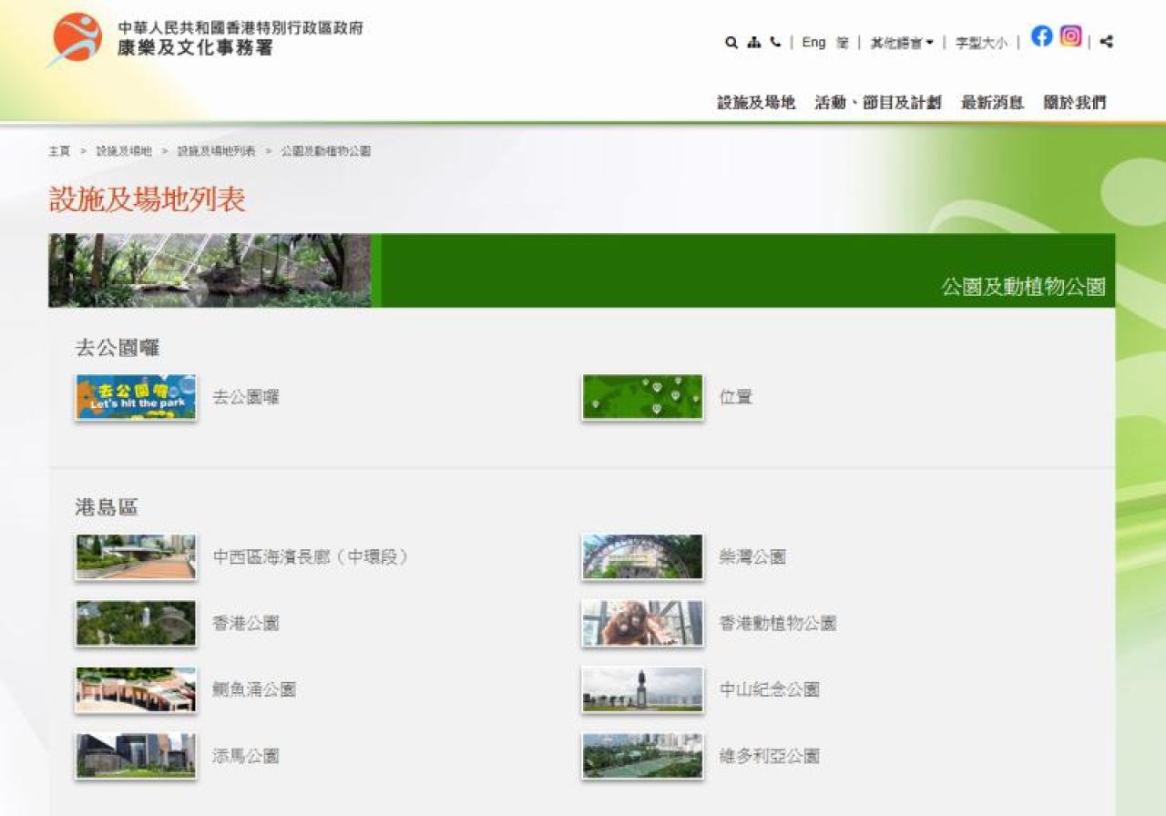
Task: Open the sitemap icon in header
Action: coord(753,42)
